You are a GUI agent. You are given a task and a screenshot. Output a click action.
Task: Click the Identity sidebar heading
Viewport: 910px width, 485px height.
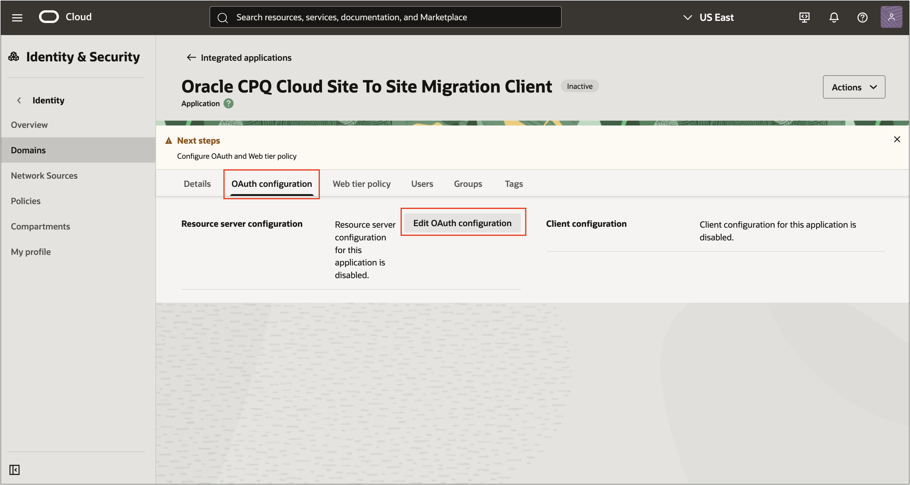48,100
